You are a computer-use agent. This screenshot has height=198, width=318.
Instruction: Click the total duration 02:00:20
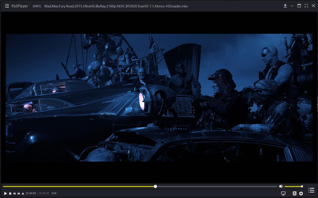44,193
